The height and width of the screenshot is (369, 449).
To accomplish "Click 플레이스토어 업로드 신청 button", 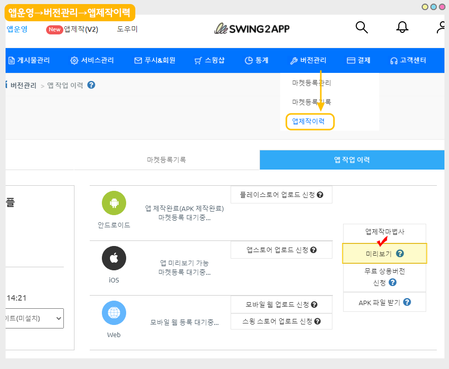I will coord(281,195).
